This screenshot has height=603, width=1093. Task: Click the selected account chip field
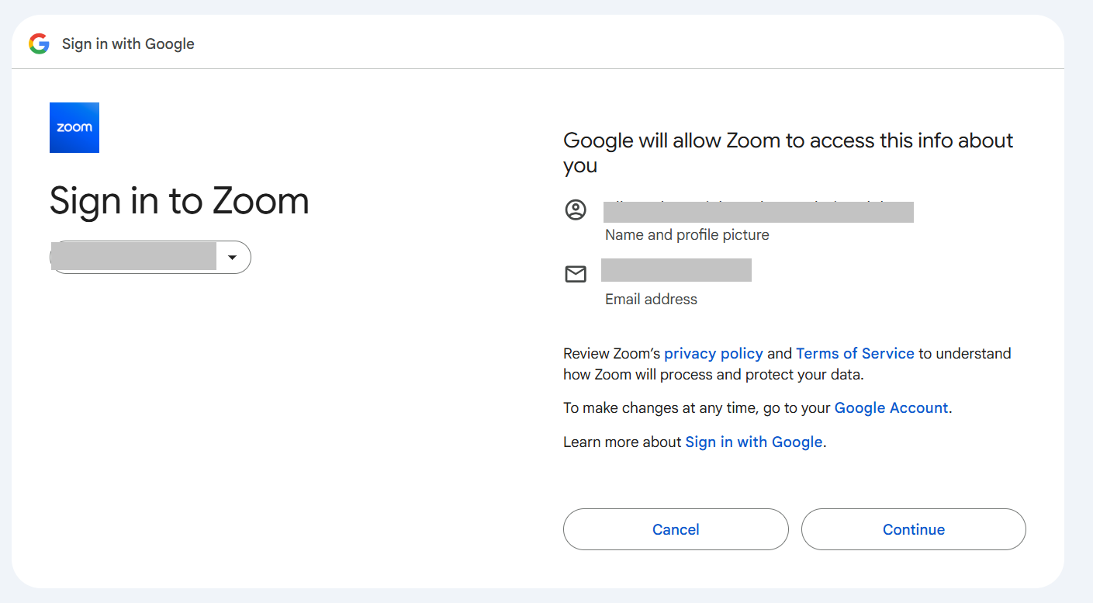tap(133, 258)
